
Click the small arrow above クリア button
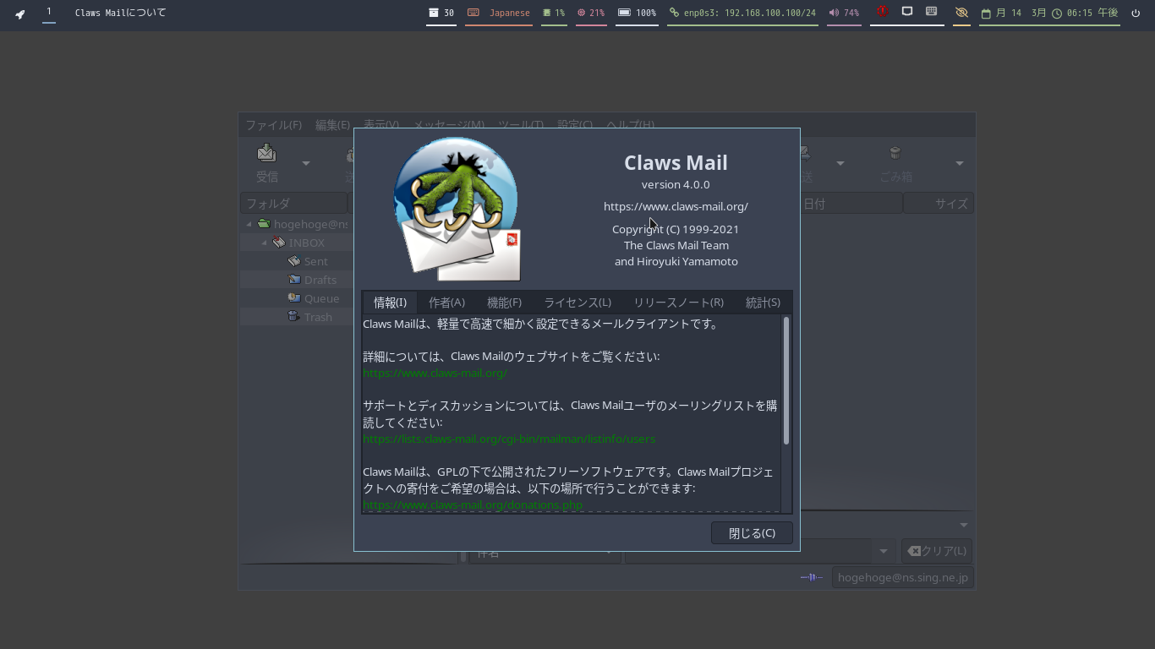tap(964, 526)
